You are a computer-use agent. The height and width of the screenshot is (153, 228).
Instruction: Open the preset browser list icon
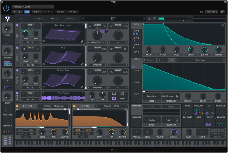(154, 19)
